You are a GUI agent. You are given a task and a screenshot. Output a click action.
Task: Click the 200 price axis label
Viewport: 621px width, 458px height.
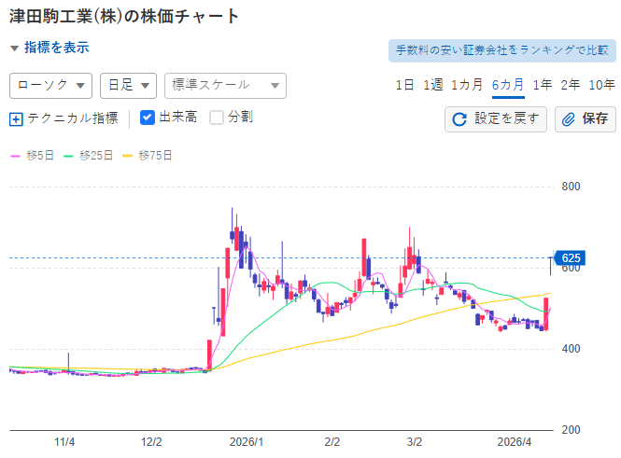[x=571, y=429]
